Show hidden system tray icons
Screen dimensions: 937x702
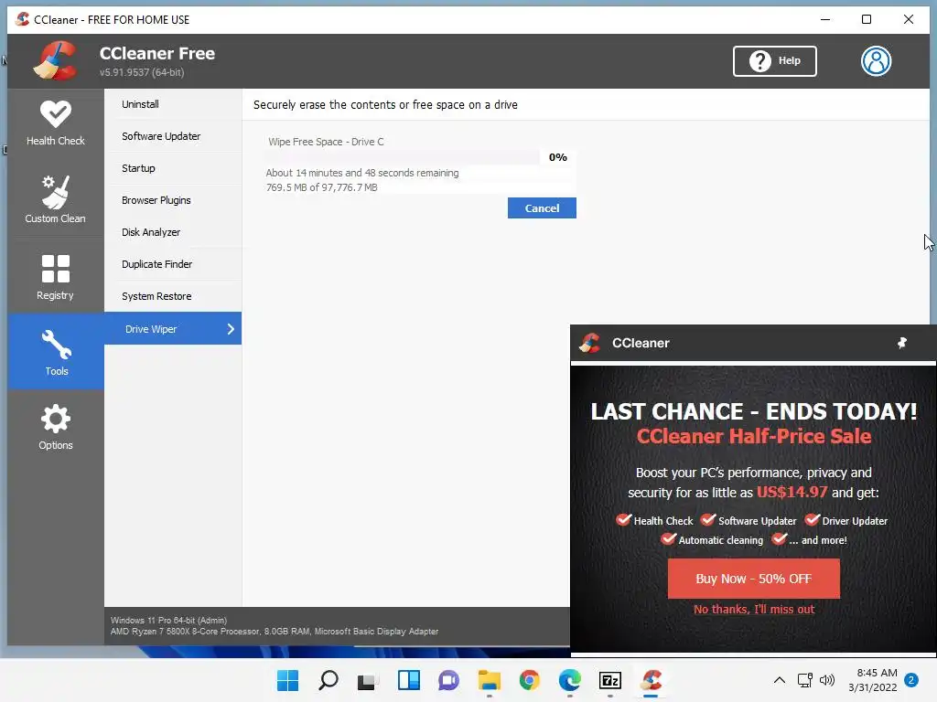(x=780, y=680)
